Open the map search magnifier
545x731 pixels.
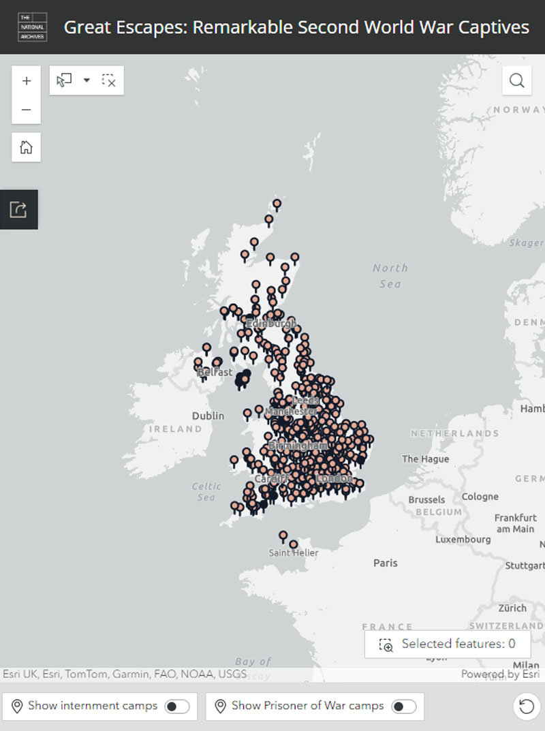[x=516, y=80]
